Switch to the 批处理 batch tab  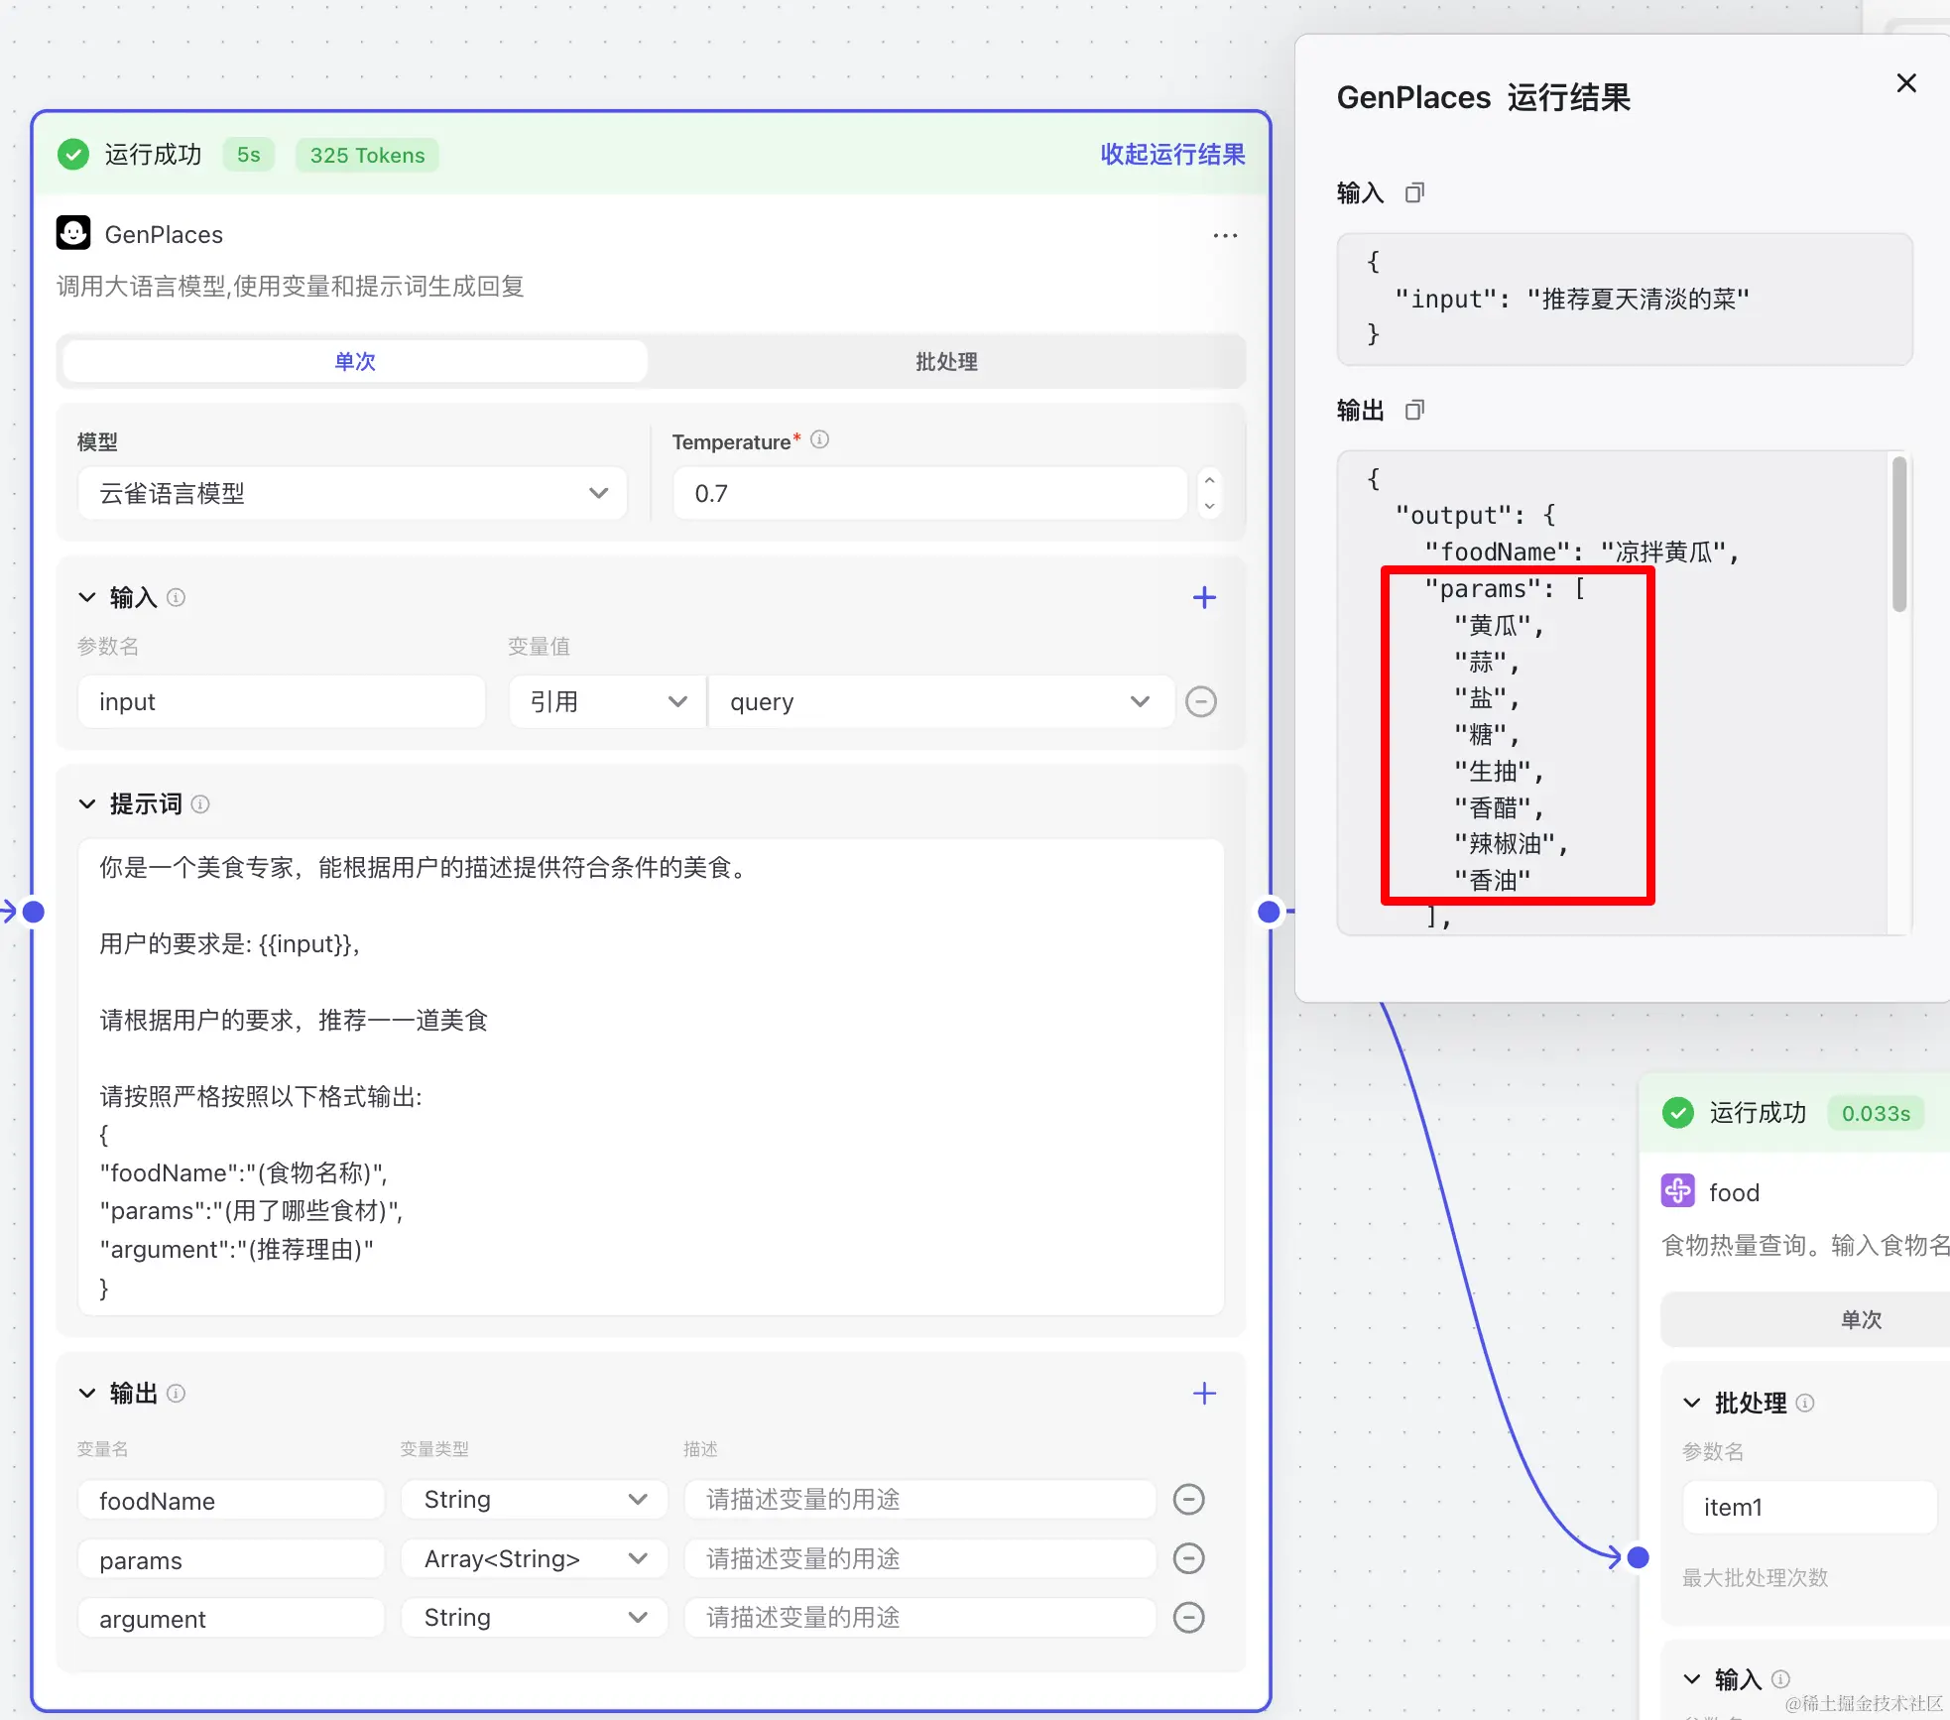tap(946, 361)
